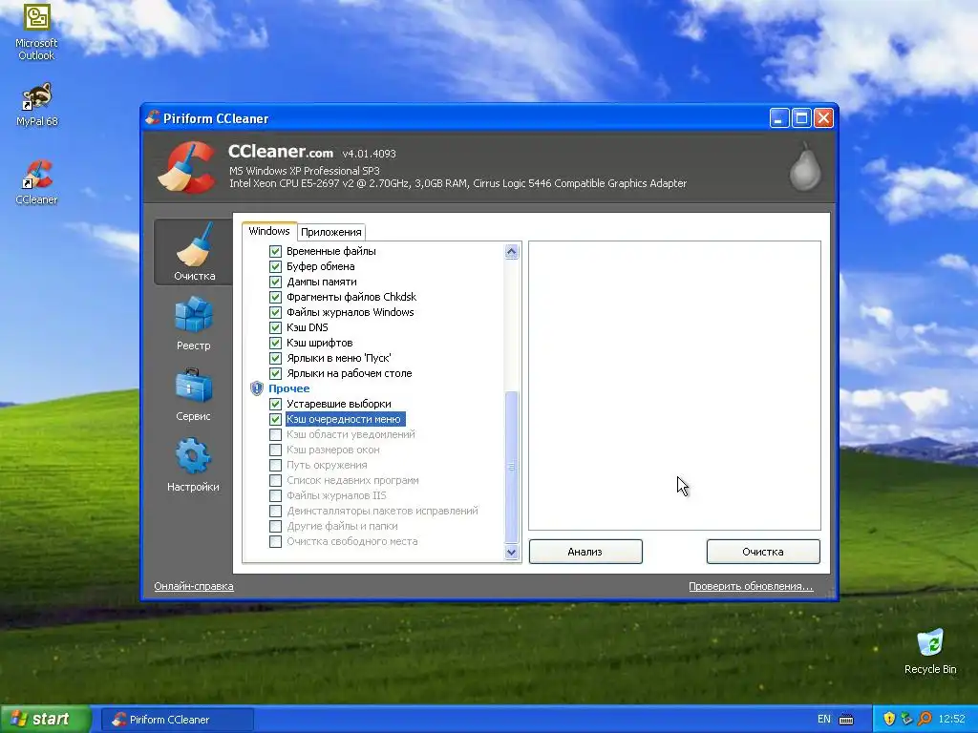
Task: Enable Список недавних программ checkbox
Action: coord(275,480)
